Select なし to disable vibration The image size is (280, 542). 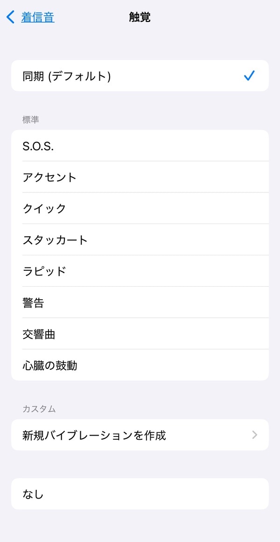tap(33, 494)
